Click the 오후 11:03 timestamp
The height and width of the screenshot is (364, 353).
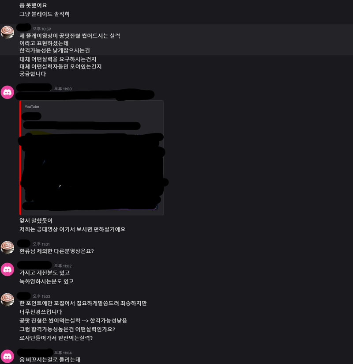pos(41,296)
